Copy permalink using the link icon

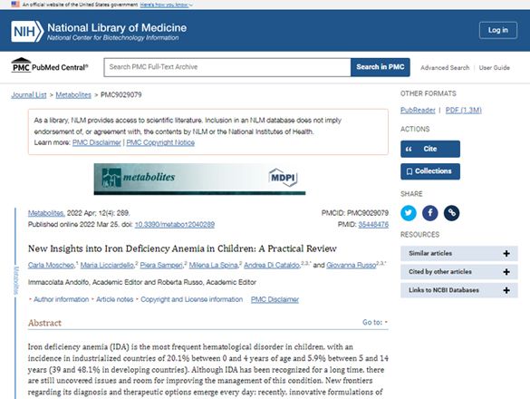(451, 213)
